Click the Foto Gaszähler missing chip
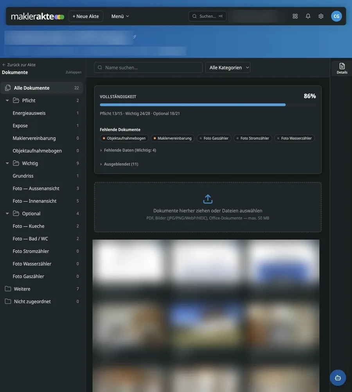 coord(214,138)
